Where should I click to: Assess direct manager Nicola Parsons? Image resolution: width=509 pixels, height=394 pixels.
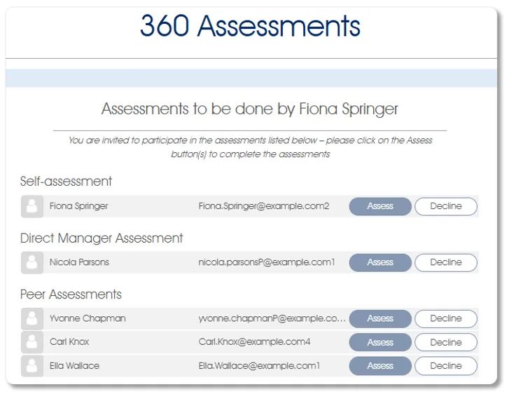(x=380, y=262)
